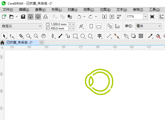
Task: Open the 工具(O) menu
Action: (x=154, y=10)
